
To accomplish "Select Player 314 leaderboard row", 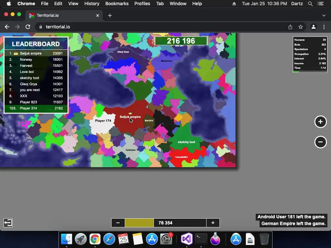I will click(x=36, y=108).
